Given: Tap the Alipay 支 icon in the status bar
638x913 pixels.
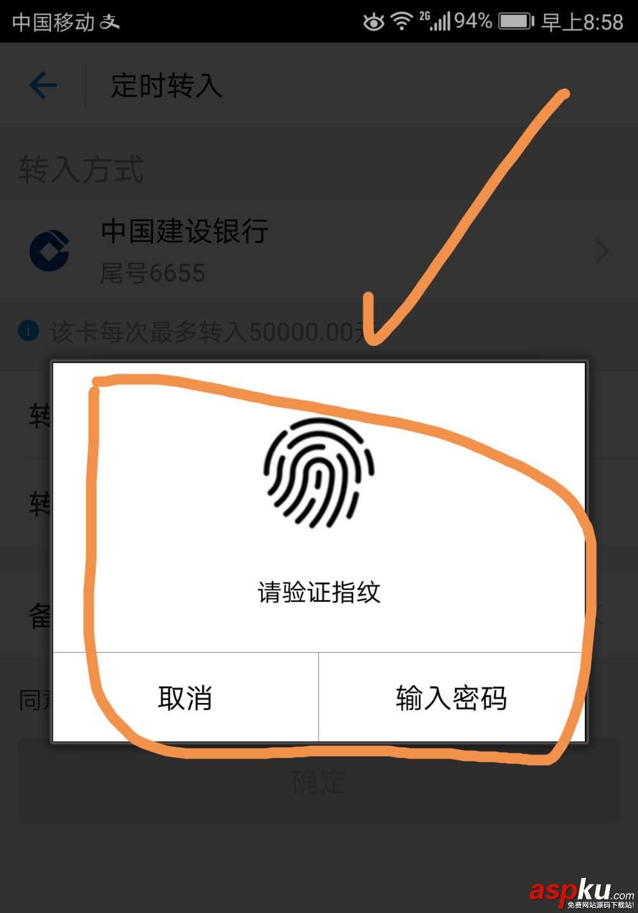Looking at the screenshot, I should [x=109, y=22].
